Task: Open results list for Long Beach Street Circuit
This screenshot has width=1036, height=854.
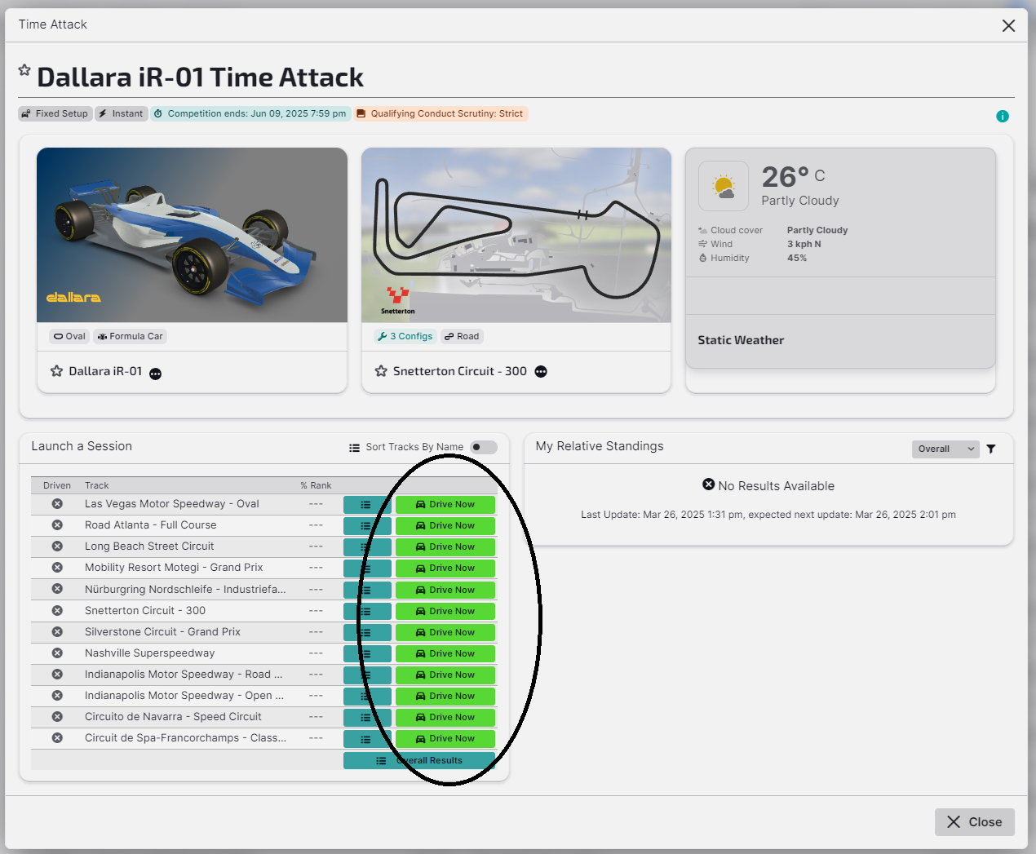Action: pos(367,547)
